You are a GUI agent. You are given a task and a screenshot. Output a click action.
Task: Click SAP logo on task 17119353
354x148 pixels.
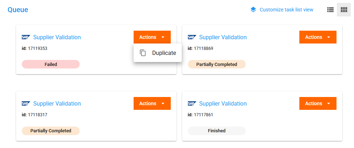[x=26, y=37]
